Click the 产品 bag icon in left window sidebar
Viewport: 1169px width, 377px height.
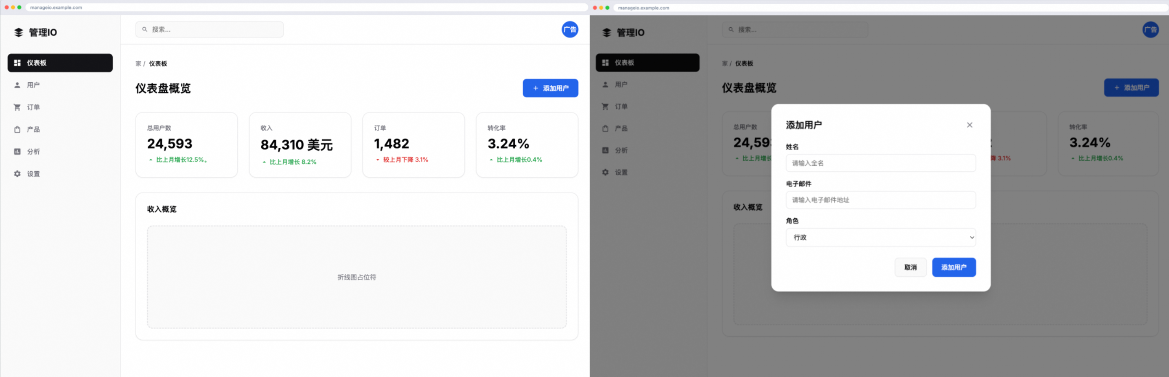point(17,129)
